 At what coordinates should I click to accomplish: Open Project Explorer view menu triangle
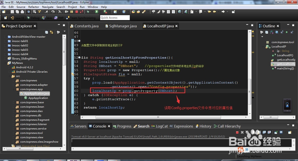pyautogui.click(x=64, y=31)
